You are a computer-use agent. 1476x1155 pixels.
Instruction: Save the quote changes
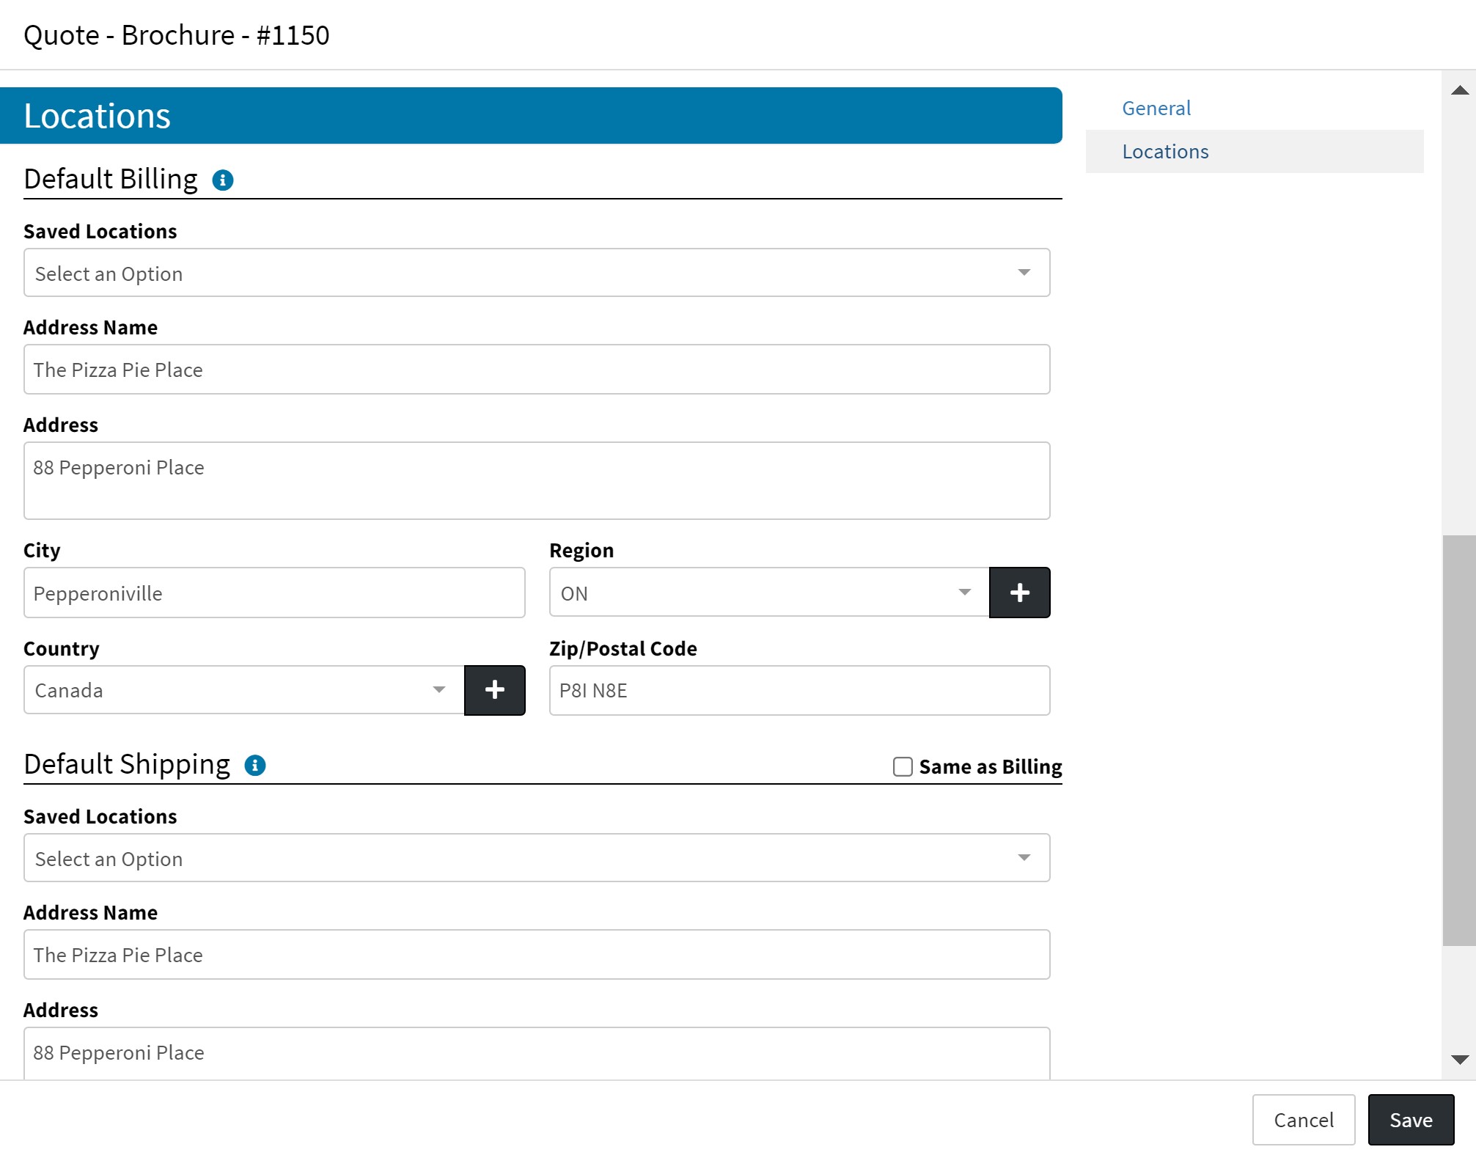click(1410, 1120)
